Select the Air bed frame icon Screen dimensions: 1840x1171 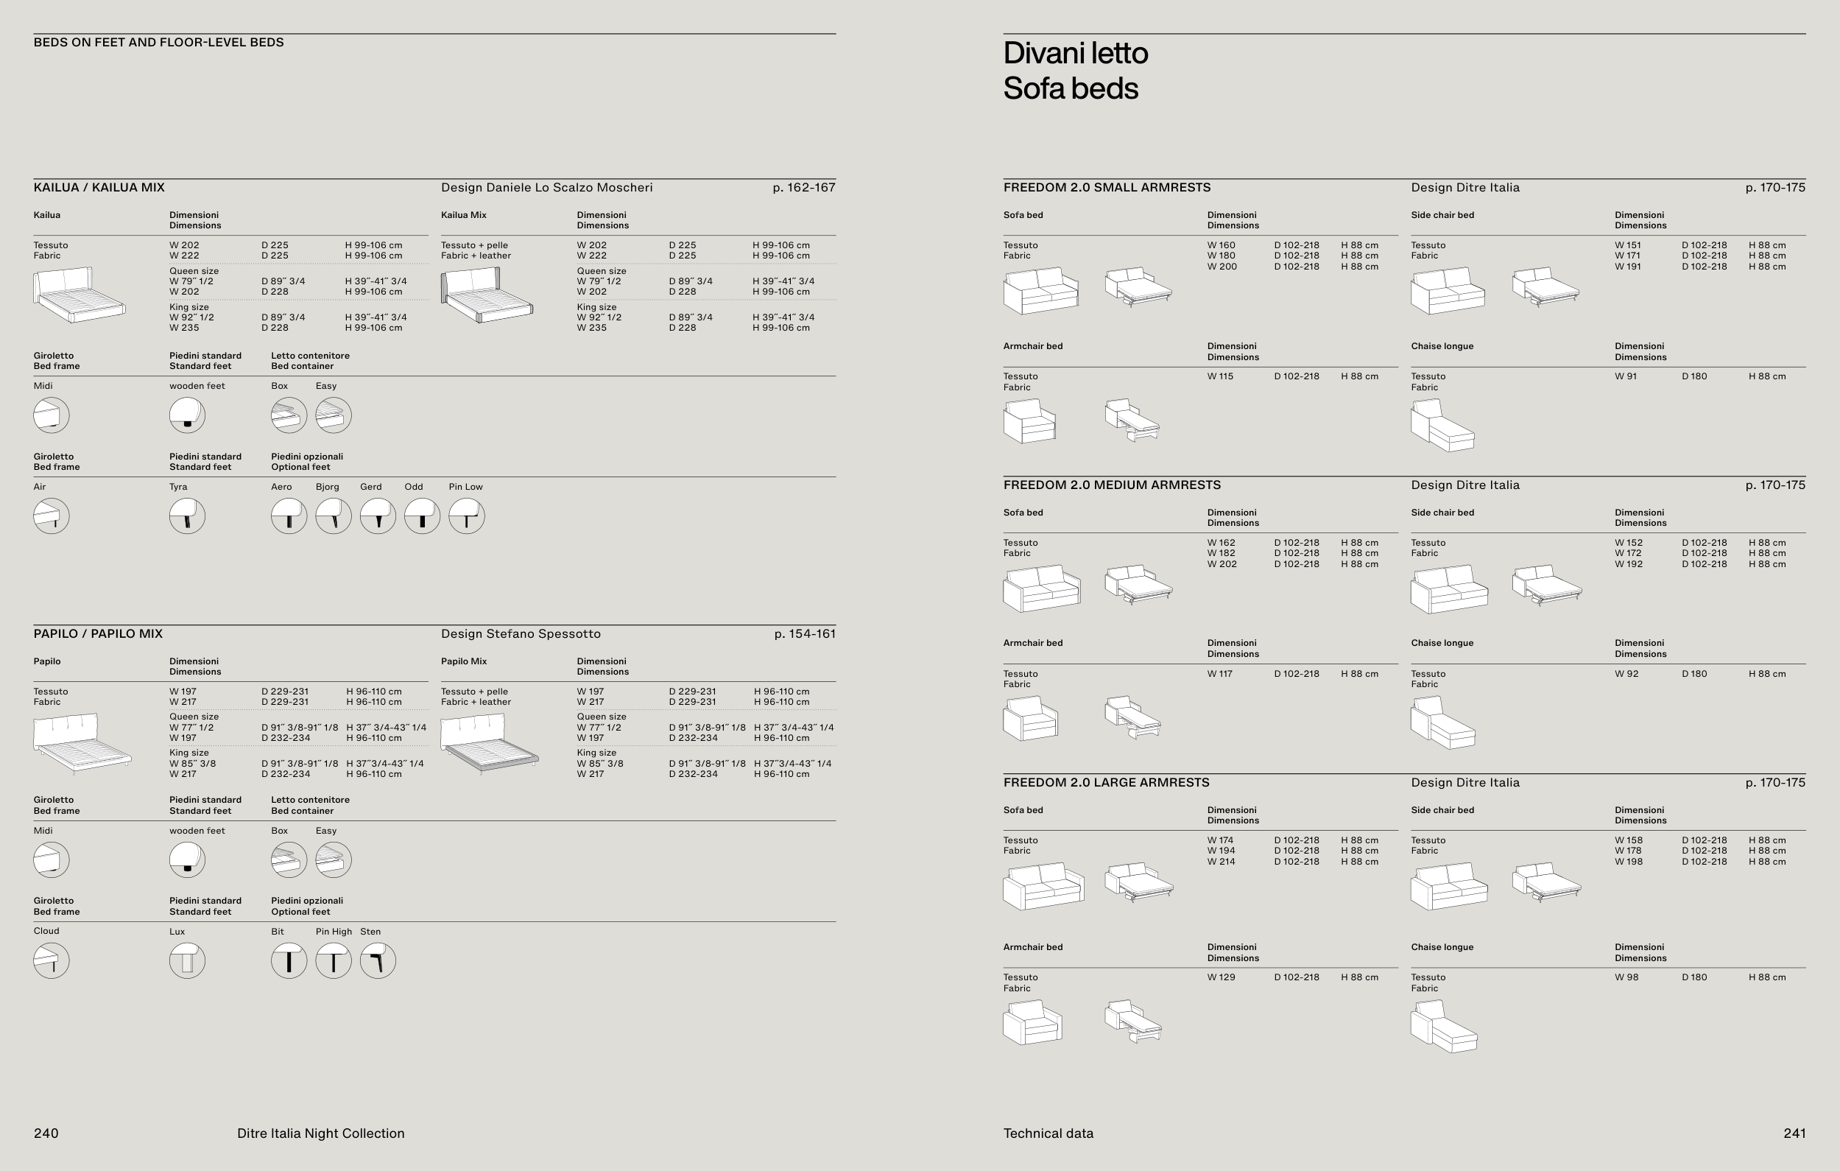point(52,516)
